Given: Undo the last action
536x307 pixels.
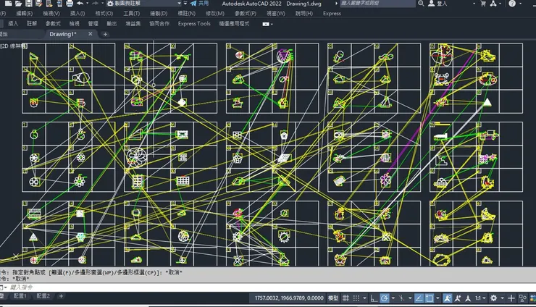Looking at the screenshot, I should point(80,4).
